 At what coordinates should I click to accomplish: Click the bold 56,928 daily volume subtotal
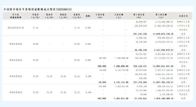coord(102,82)
